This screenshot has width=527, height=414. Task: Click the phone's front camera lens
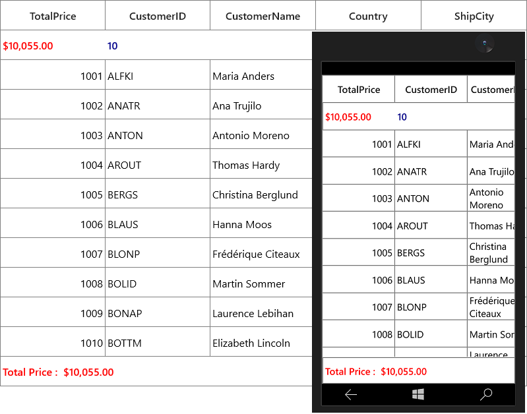(x=484, y=43)
